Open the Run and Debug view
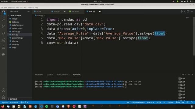Viewport: 195px width, 109px height. coord(3,33)
